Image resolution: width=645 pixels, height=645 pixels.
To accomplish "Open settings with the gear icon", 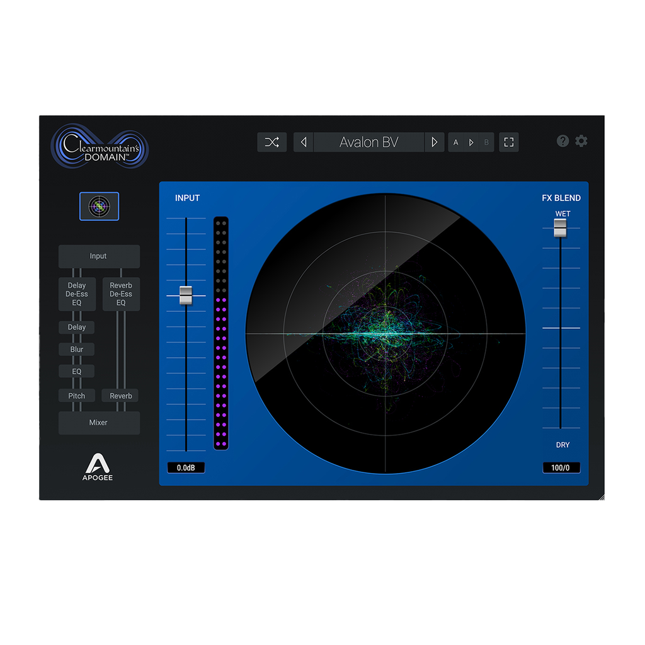I will coord(581,141).
